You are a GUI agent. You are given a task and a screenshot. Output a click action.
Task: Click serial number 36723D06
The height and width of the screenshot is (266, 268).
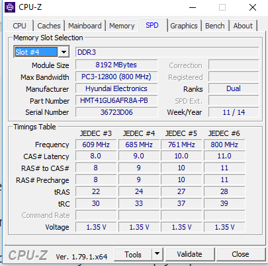[x=116, y=112]
